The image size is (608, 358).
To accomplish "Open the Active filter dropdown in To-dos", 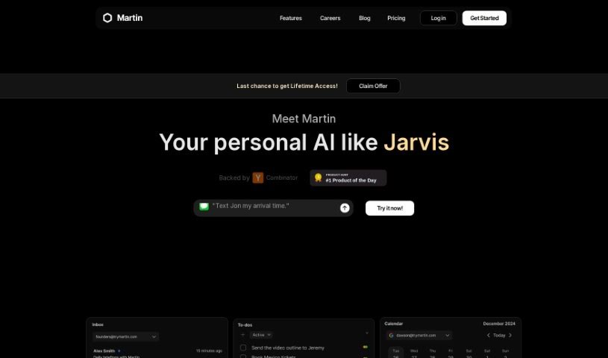I will (261, 335).
